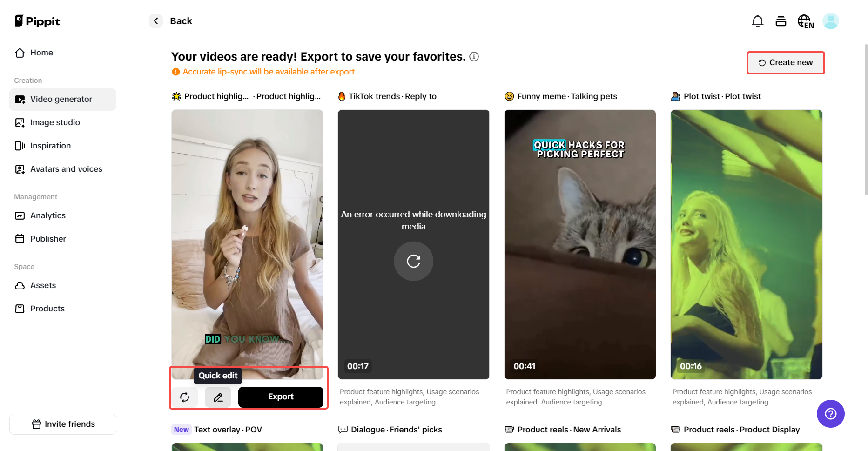Click the 'Plot twist · Plot twist' label
Image resolution: width=868 pixels, height=451 pixels.
[x=722, y=96]
